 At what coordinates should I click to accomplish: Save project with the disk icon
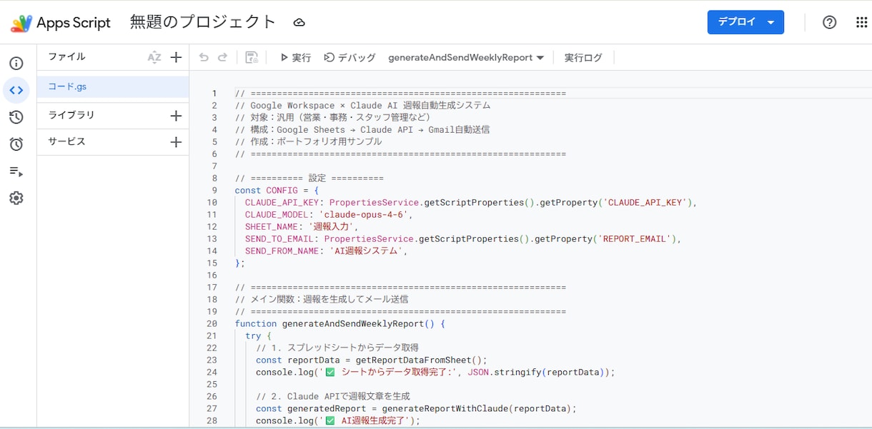coord(252,58)
